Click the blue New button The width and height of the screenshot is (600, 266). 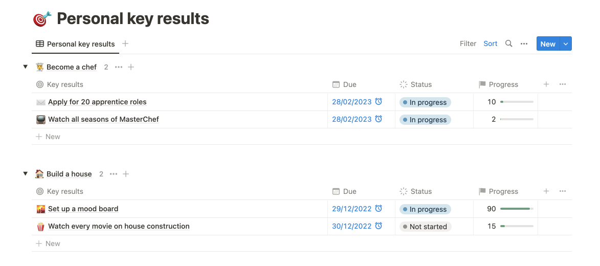pos(547,44)
